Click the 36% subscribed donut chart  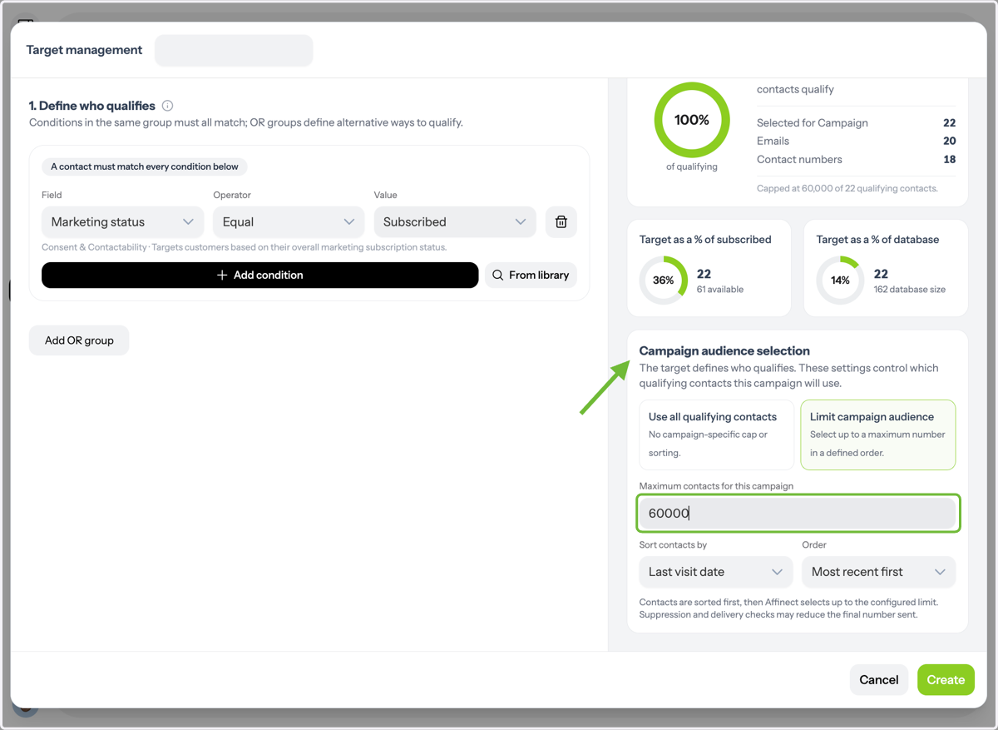pos(664,281)
